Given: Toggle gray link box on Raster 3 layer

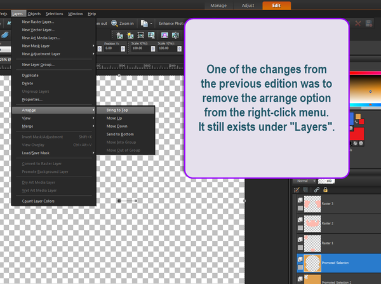Looking at the screenshot, I should click(x=300, y=208).
